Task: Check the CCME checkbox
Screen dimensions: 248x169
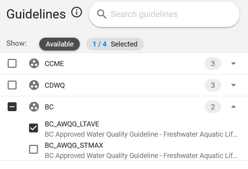Action: coord(12,63)
